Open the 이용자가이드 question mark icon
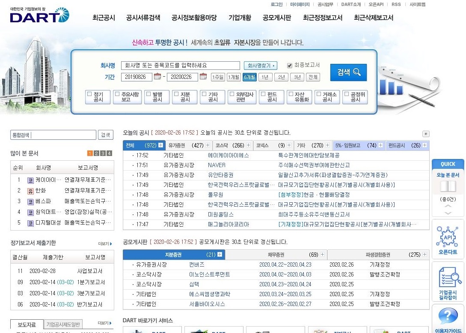This screenshot has width=466, height=333. pos(448,316)
